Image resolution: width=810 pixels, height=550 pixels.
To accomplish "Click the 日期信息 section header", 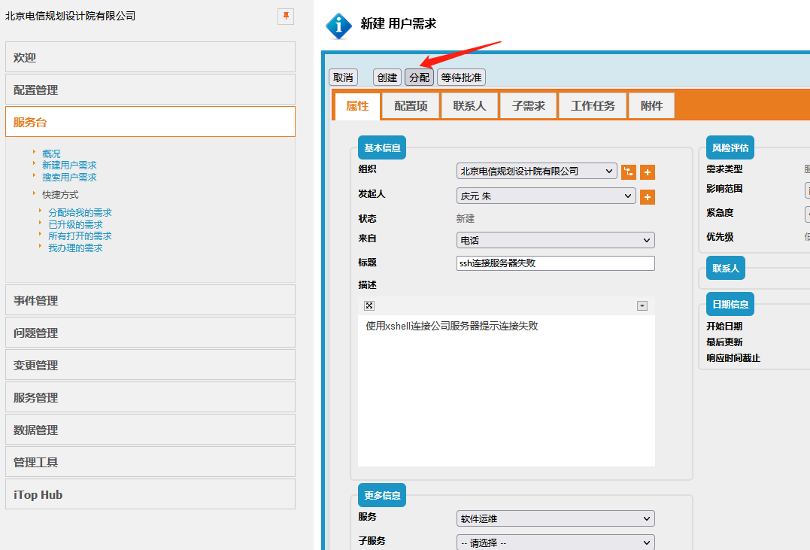I will [x=730, y=304].
